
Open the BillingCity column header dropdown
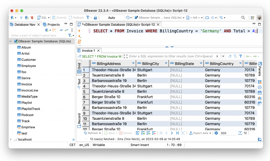pyautogui.click(x=166, y=63)
